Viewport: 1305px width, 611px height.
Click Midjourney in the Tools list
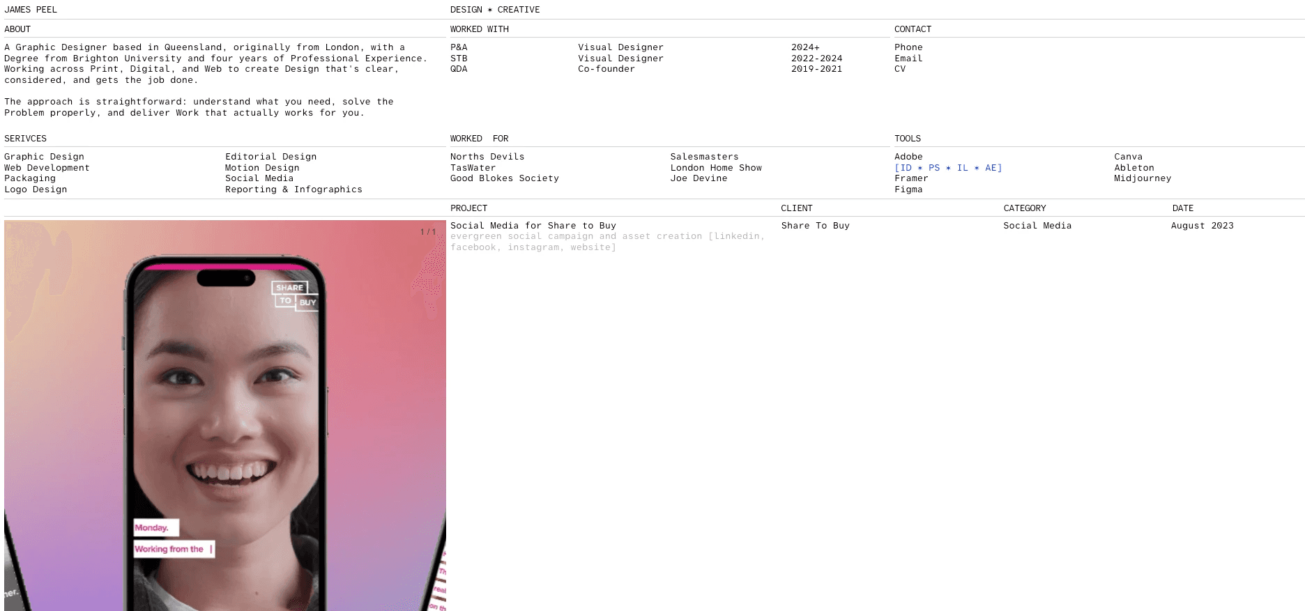1143,178
